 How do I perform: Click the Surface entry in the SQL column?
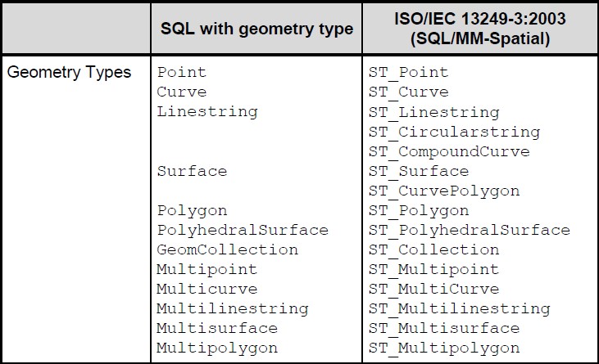click(192, 171)
